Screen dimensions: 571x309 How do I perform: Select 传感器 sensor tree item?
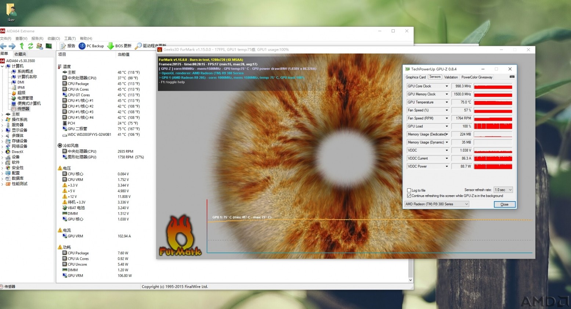tap(23, 109)
